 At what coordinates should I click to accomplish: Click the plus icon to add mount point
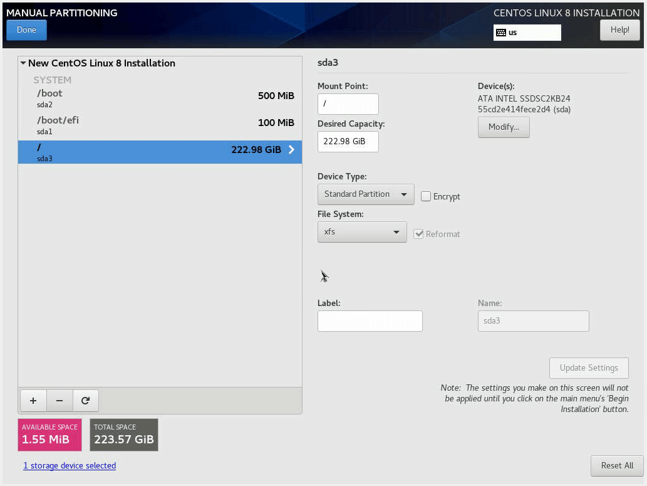[33, 401]
